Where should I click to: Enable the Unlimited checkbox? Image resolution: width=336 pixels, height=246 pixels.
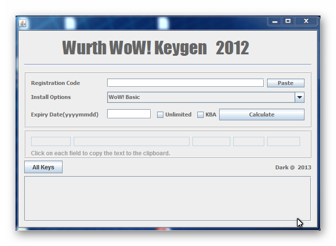160,115
